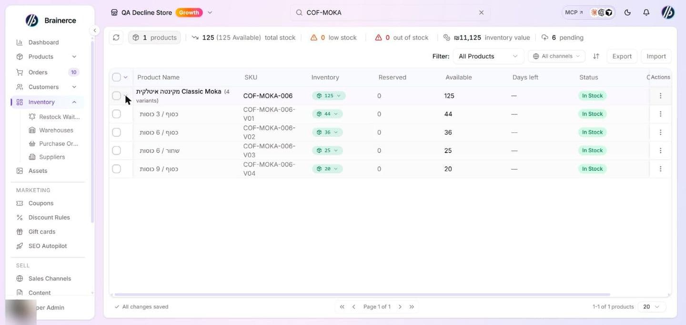Clear the COF-MOKA search with the X
Image resolution: width=686 pixels, height=325 pixels.
tap(481, 13)
